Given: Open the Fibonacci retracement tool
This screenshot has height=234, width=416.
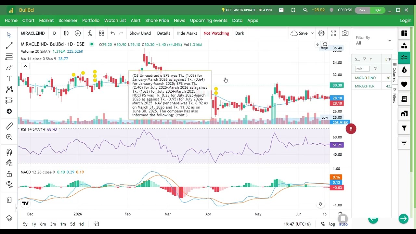Looking at the screenshot, I should click(x=9, y=57).
